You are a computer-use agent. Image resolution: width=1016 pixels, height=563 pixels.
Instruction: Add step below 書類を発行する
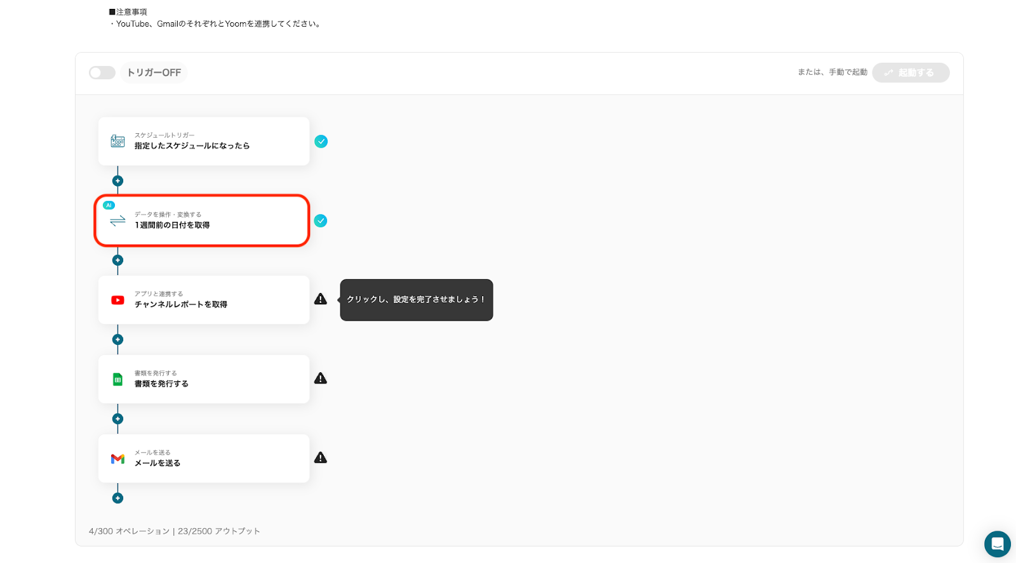(117, 418)
